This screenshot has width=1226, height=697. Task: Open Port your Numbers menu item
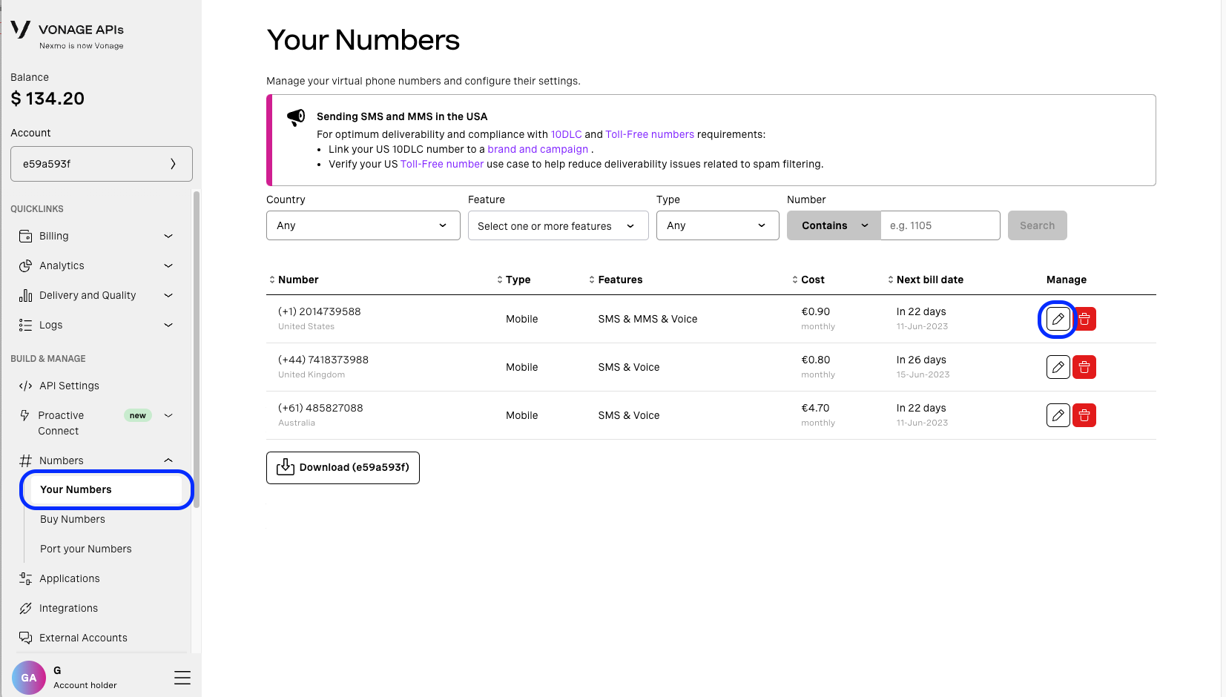tap(86, 549)
